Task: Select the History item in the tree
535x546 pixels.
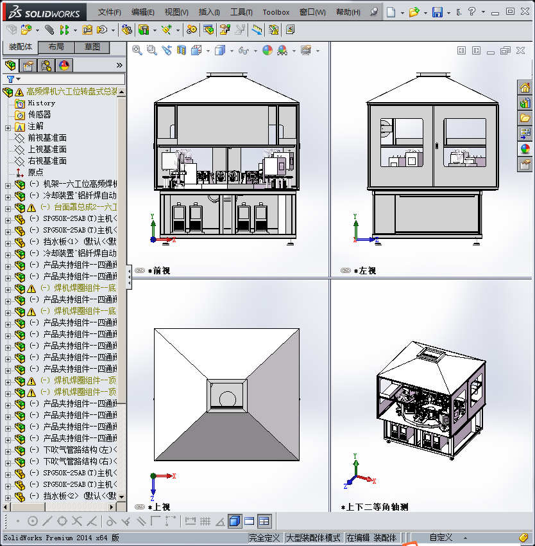Action: pyautogui.click(x=42, y=103)
